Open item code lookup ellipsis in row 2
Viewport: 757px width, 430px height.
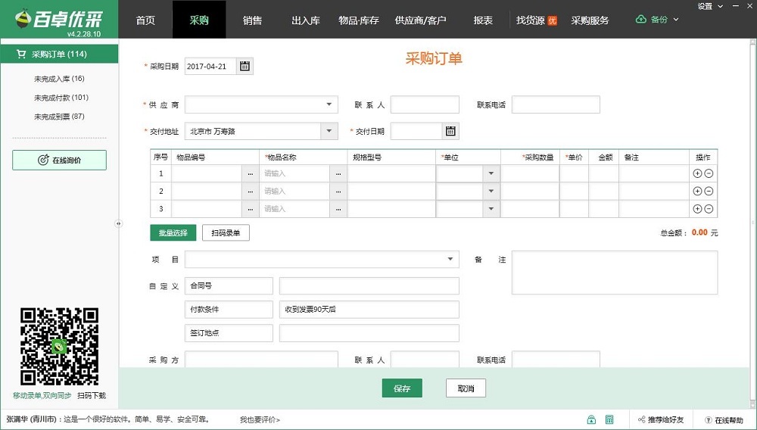pos(250,192)
